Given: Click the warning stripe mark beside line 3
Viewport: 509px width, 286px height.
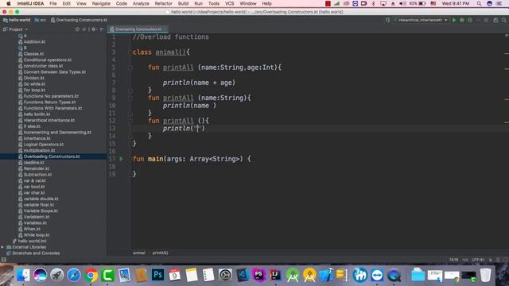Looking at the screenshot, I should (507, 53).
